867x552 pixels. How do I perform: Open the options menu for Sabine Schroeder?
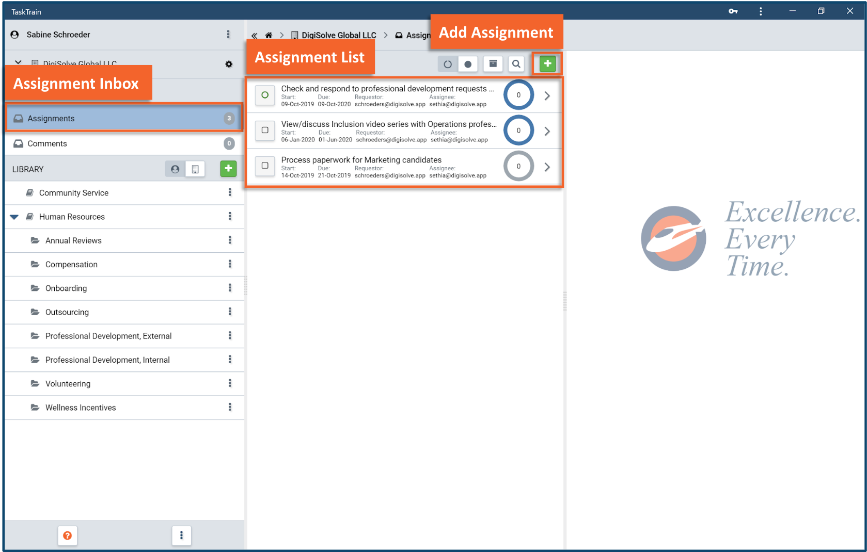click(228, 35)
